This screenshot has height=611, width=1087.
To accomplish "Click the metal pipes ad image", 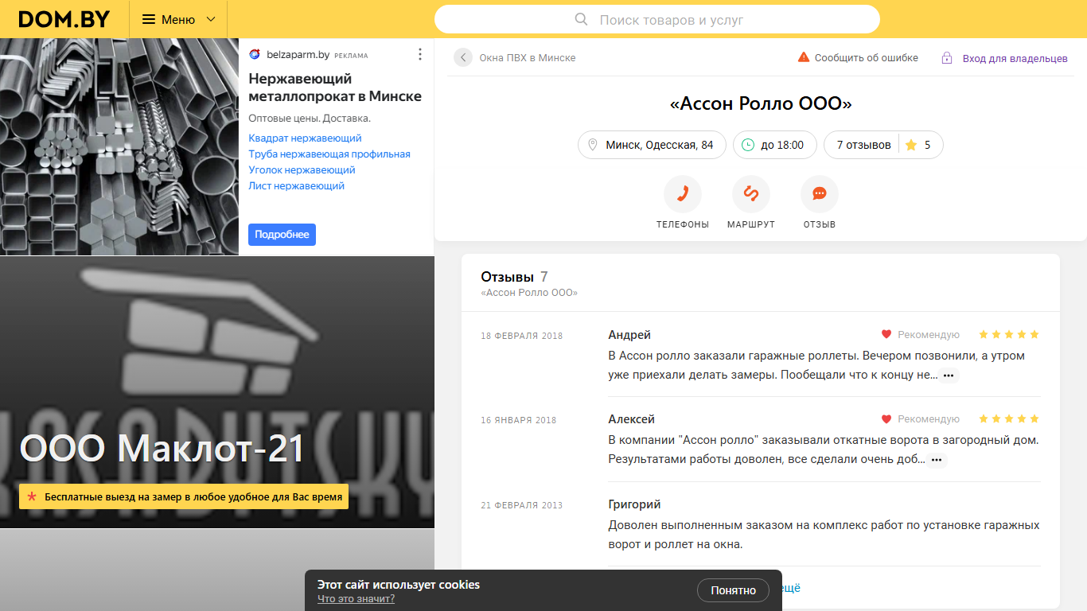I will click(119, 146).
